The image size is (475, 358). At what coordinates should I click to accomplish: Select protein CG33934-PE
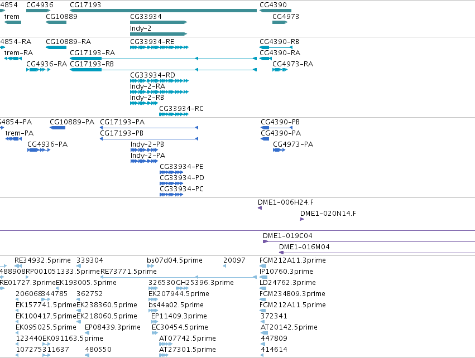click(171, 172)
